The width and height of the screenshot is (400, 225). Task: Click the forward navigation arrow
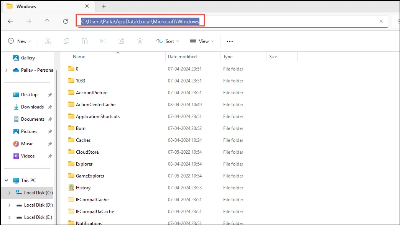click(x=28, y=21)
